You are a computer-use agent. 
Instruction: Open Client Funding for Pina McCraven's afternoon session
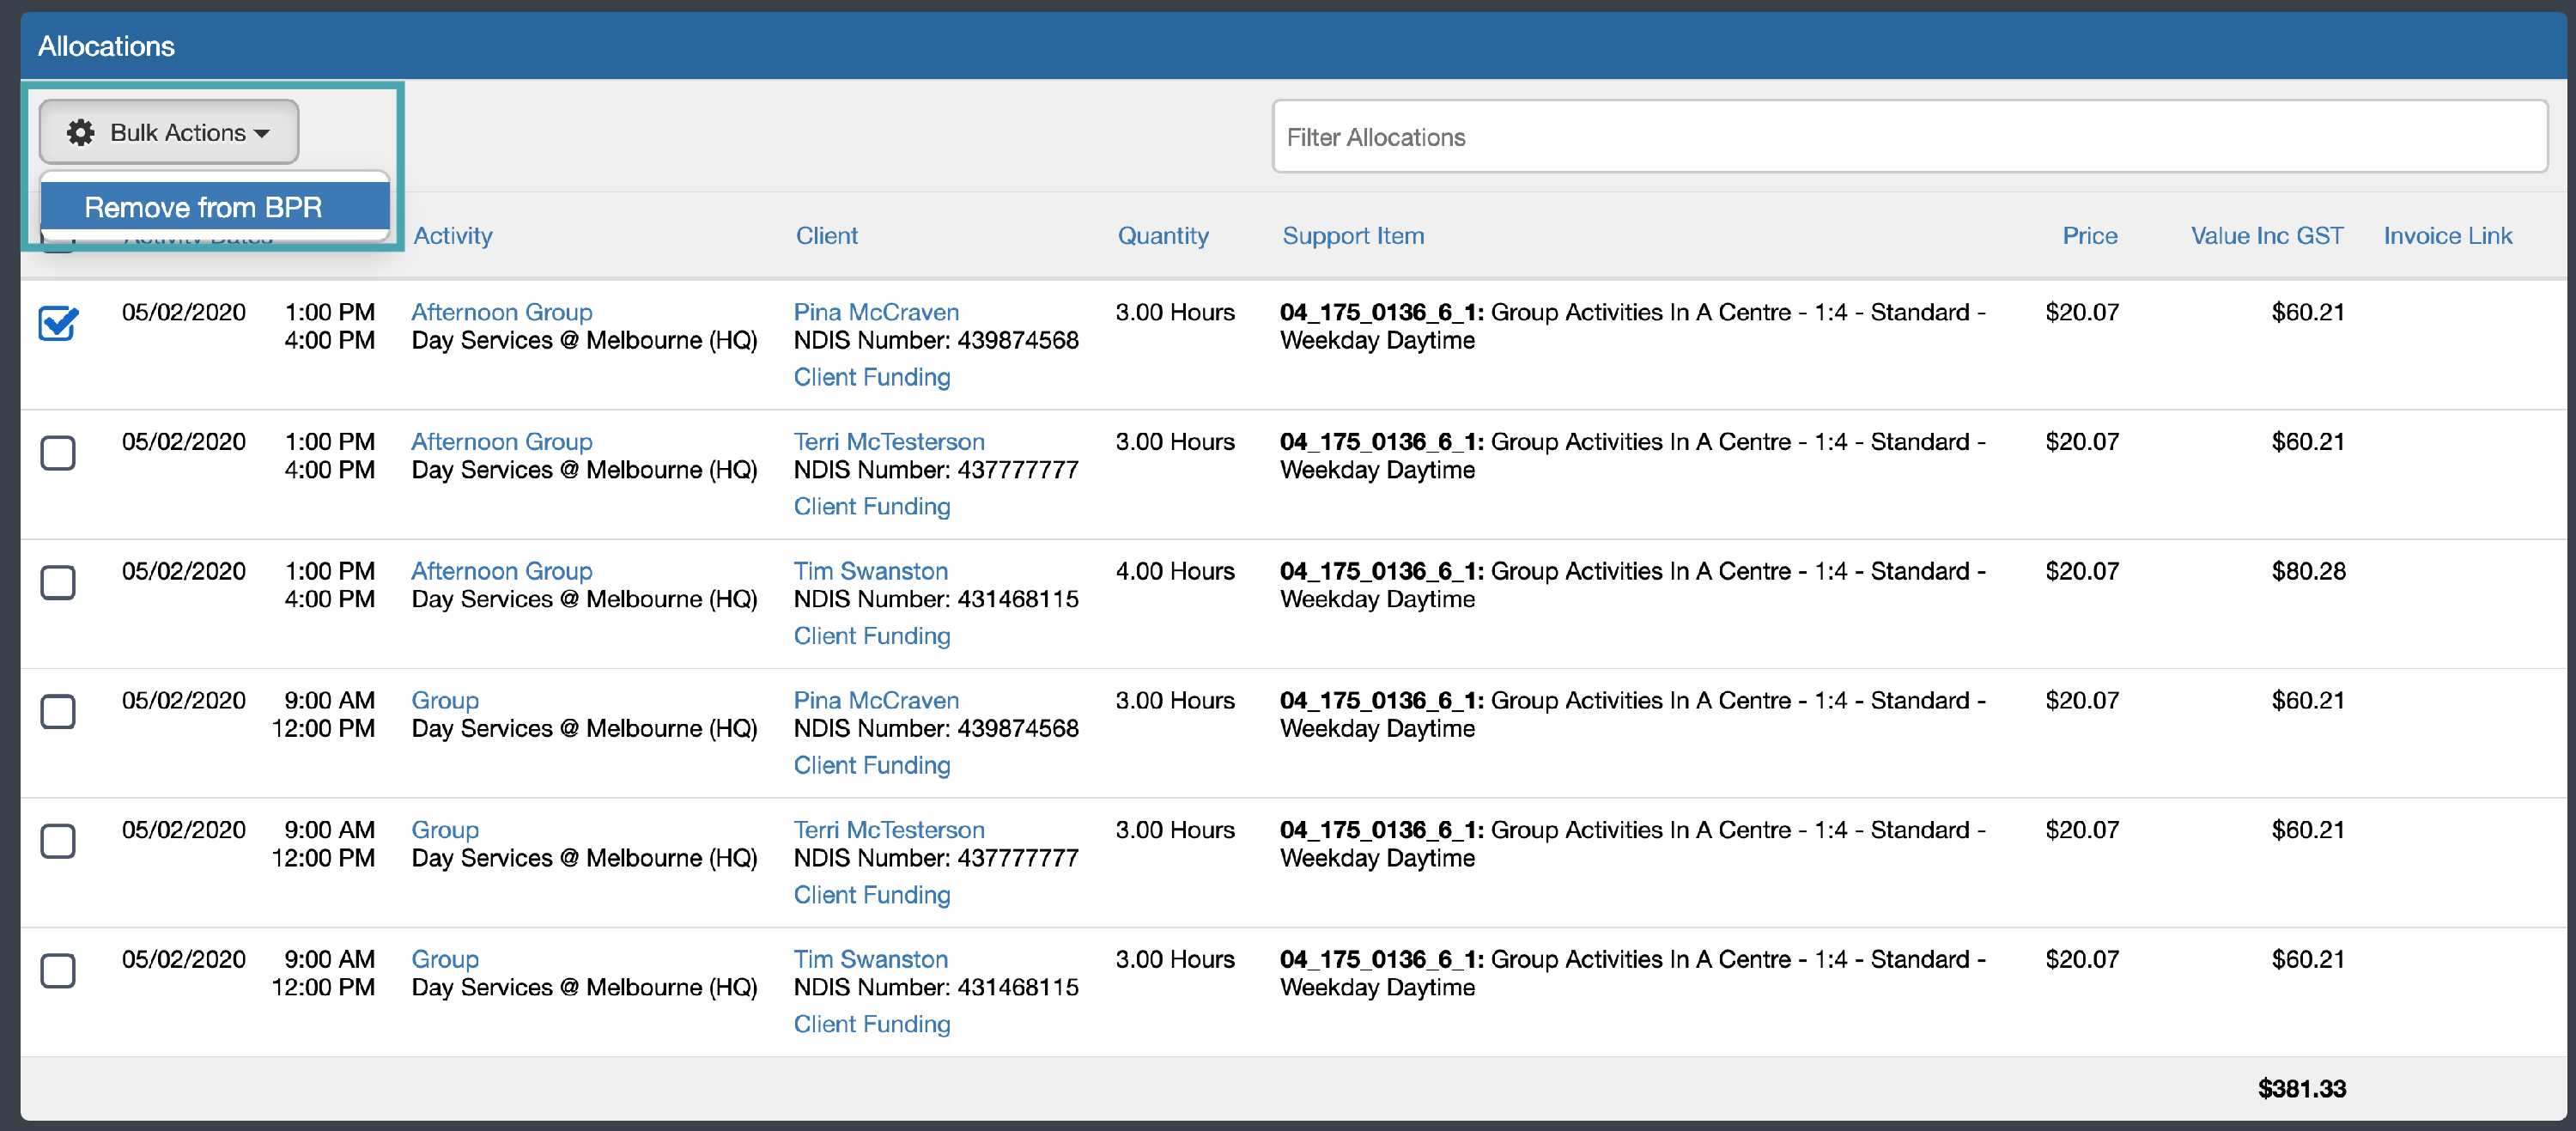[x=871, y=377]
